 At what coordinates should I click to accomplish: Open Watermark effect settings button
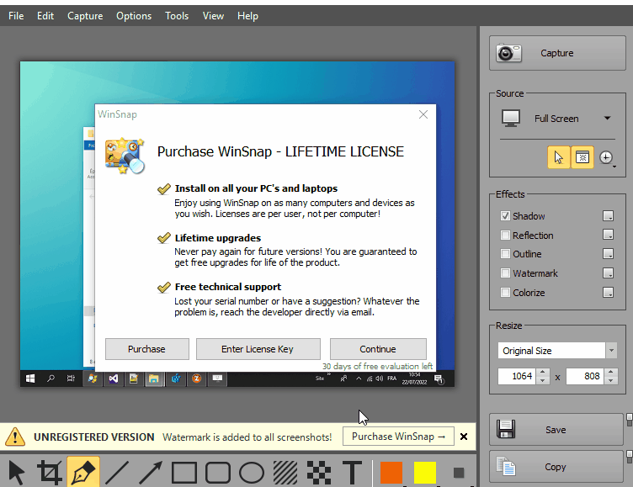[608, 273]
